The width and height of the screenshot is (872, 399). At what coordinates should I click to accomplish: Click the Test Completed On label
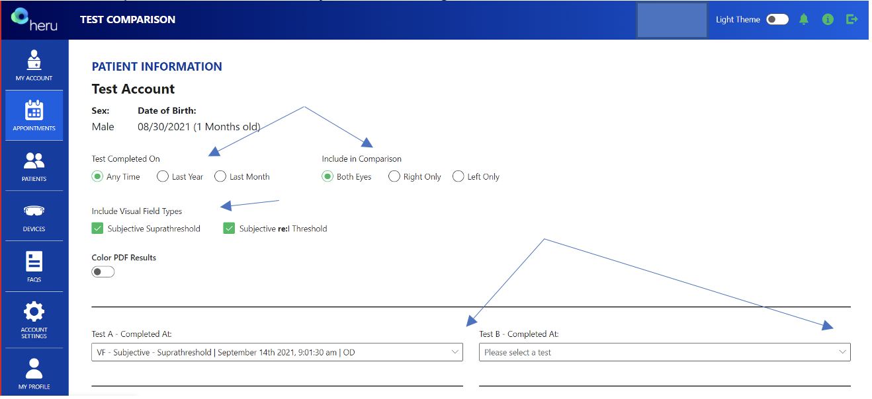[126, 159]
